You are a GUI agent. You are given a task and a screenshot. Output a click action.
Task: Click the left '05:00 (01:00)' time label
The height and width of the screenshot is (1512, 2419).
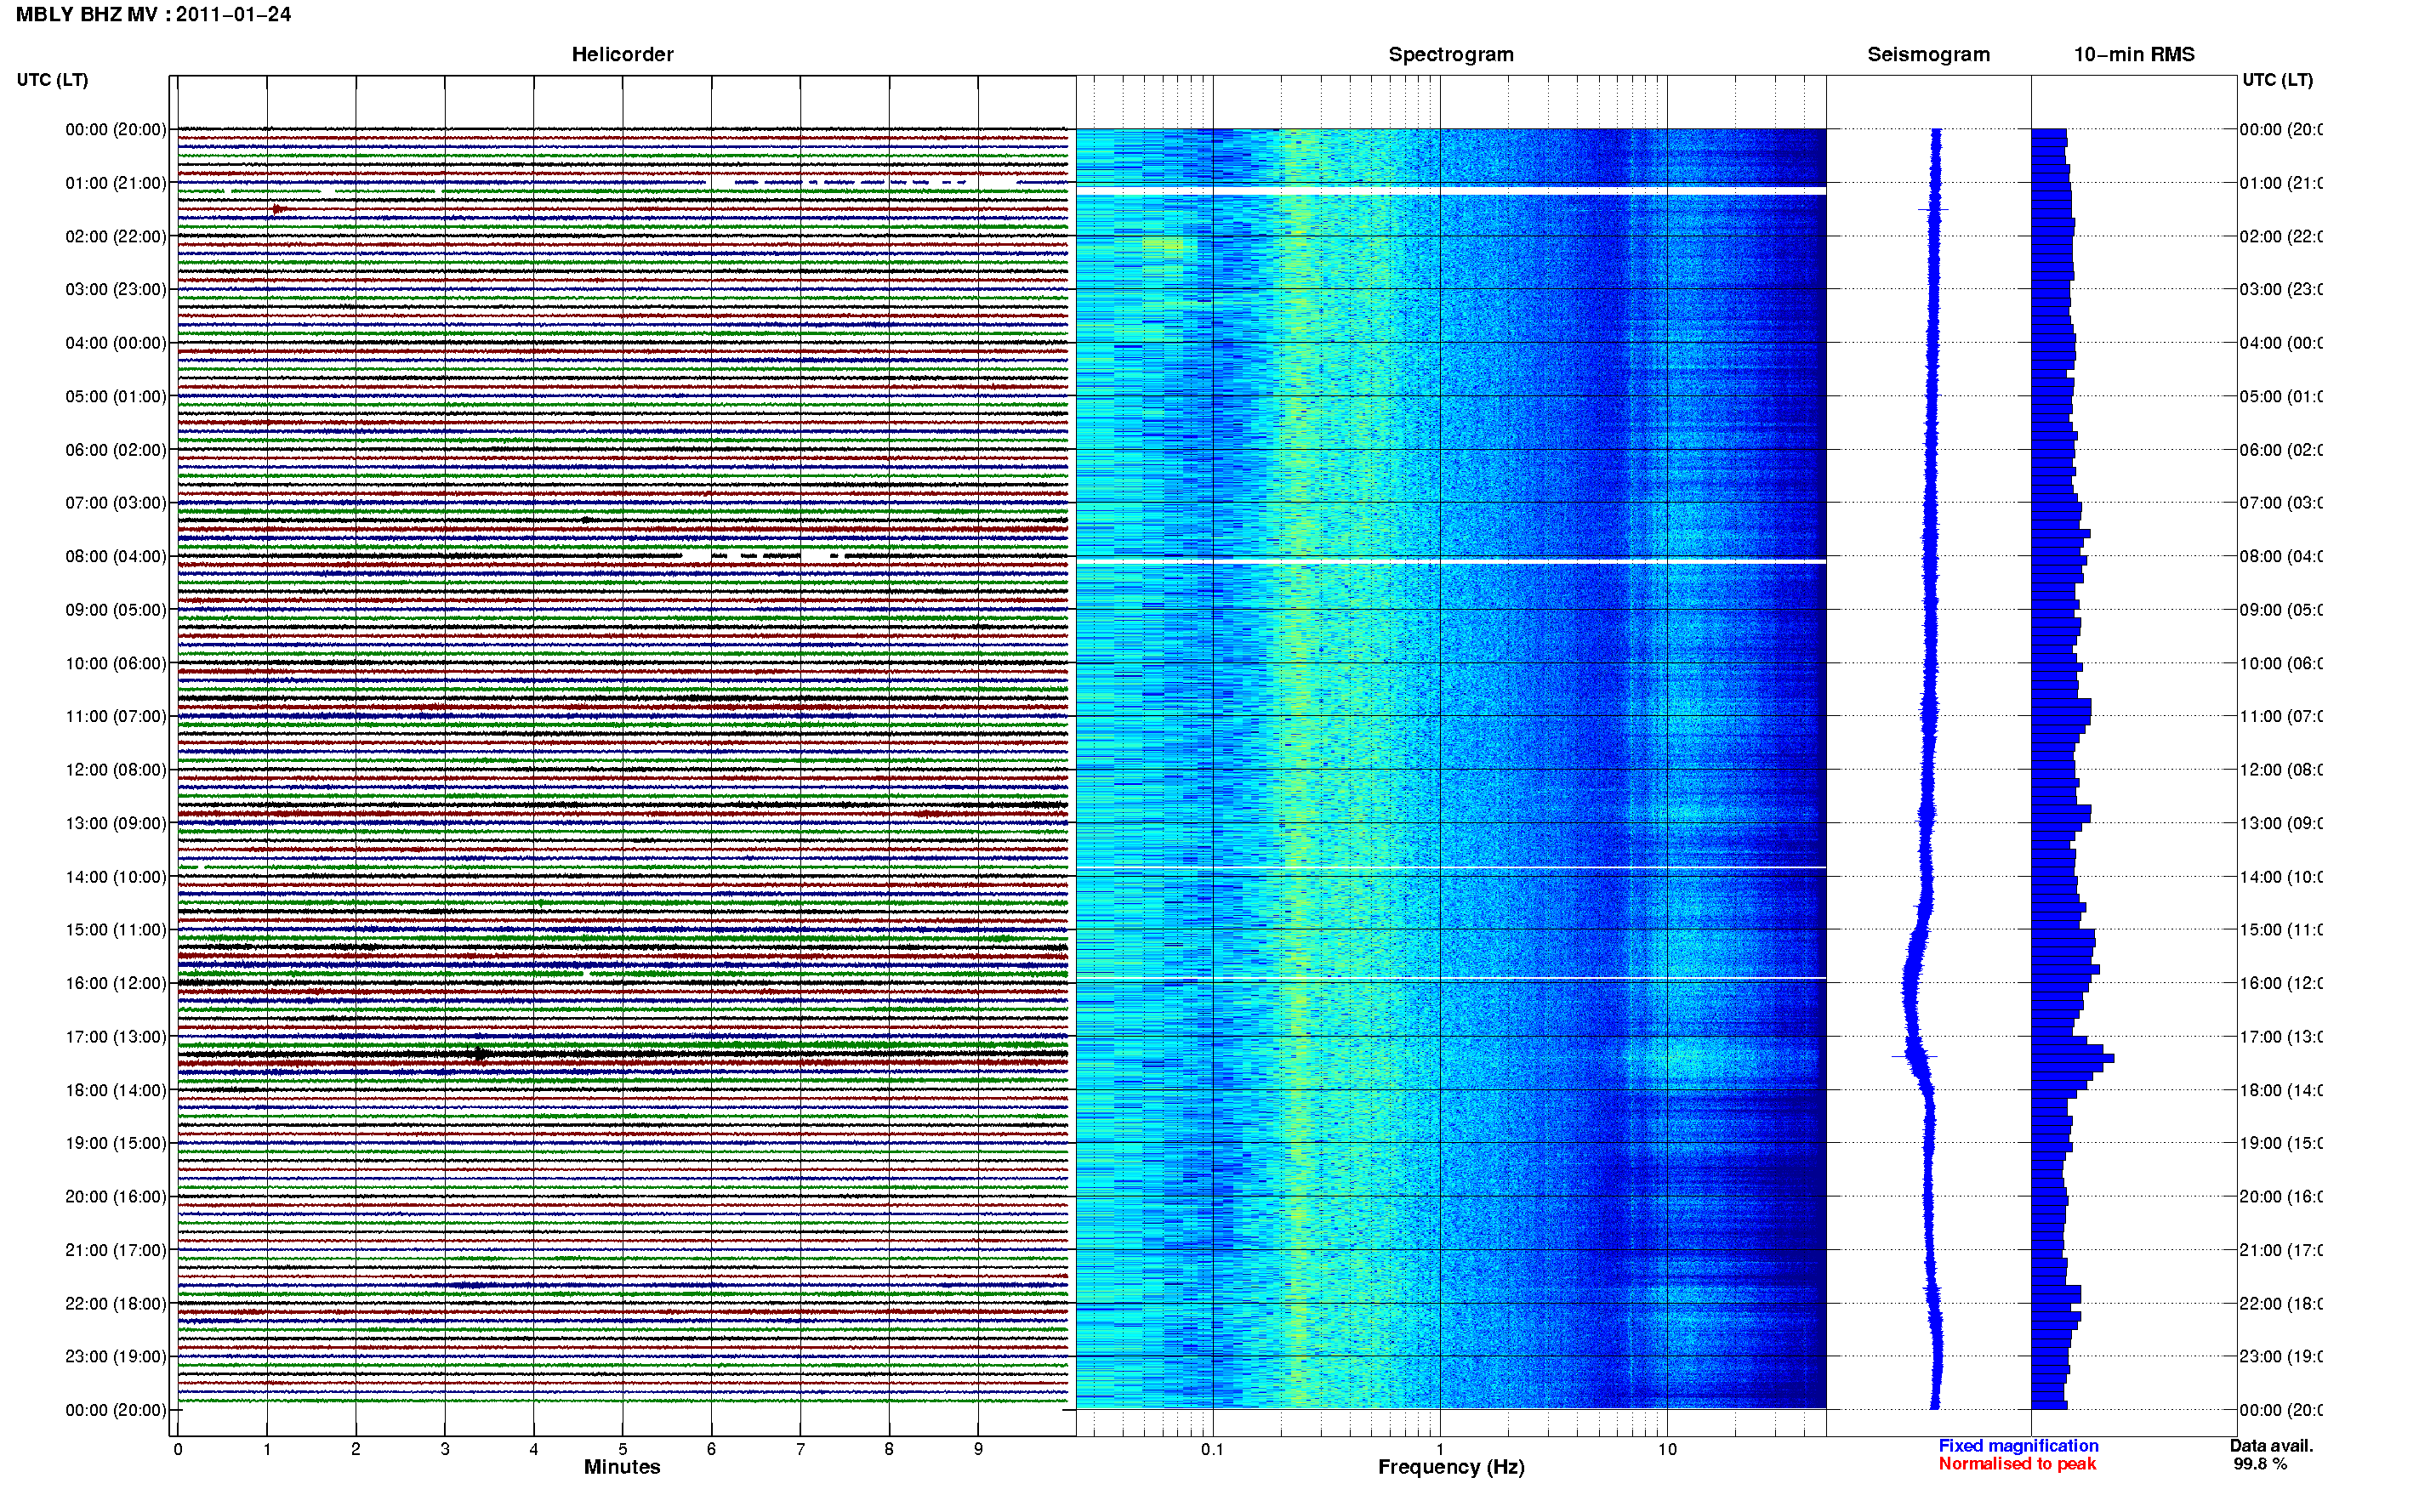coord(116,396)
